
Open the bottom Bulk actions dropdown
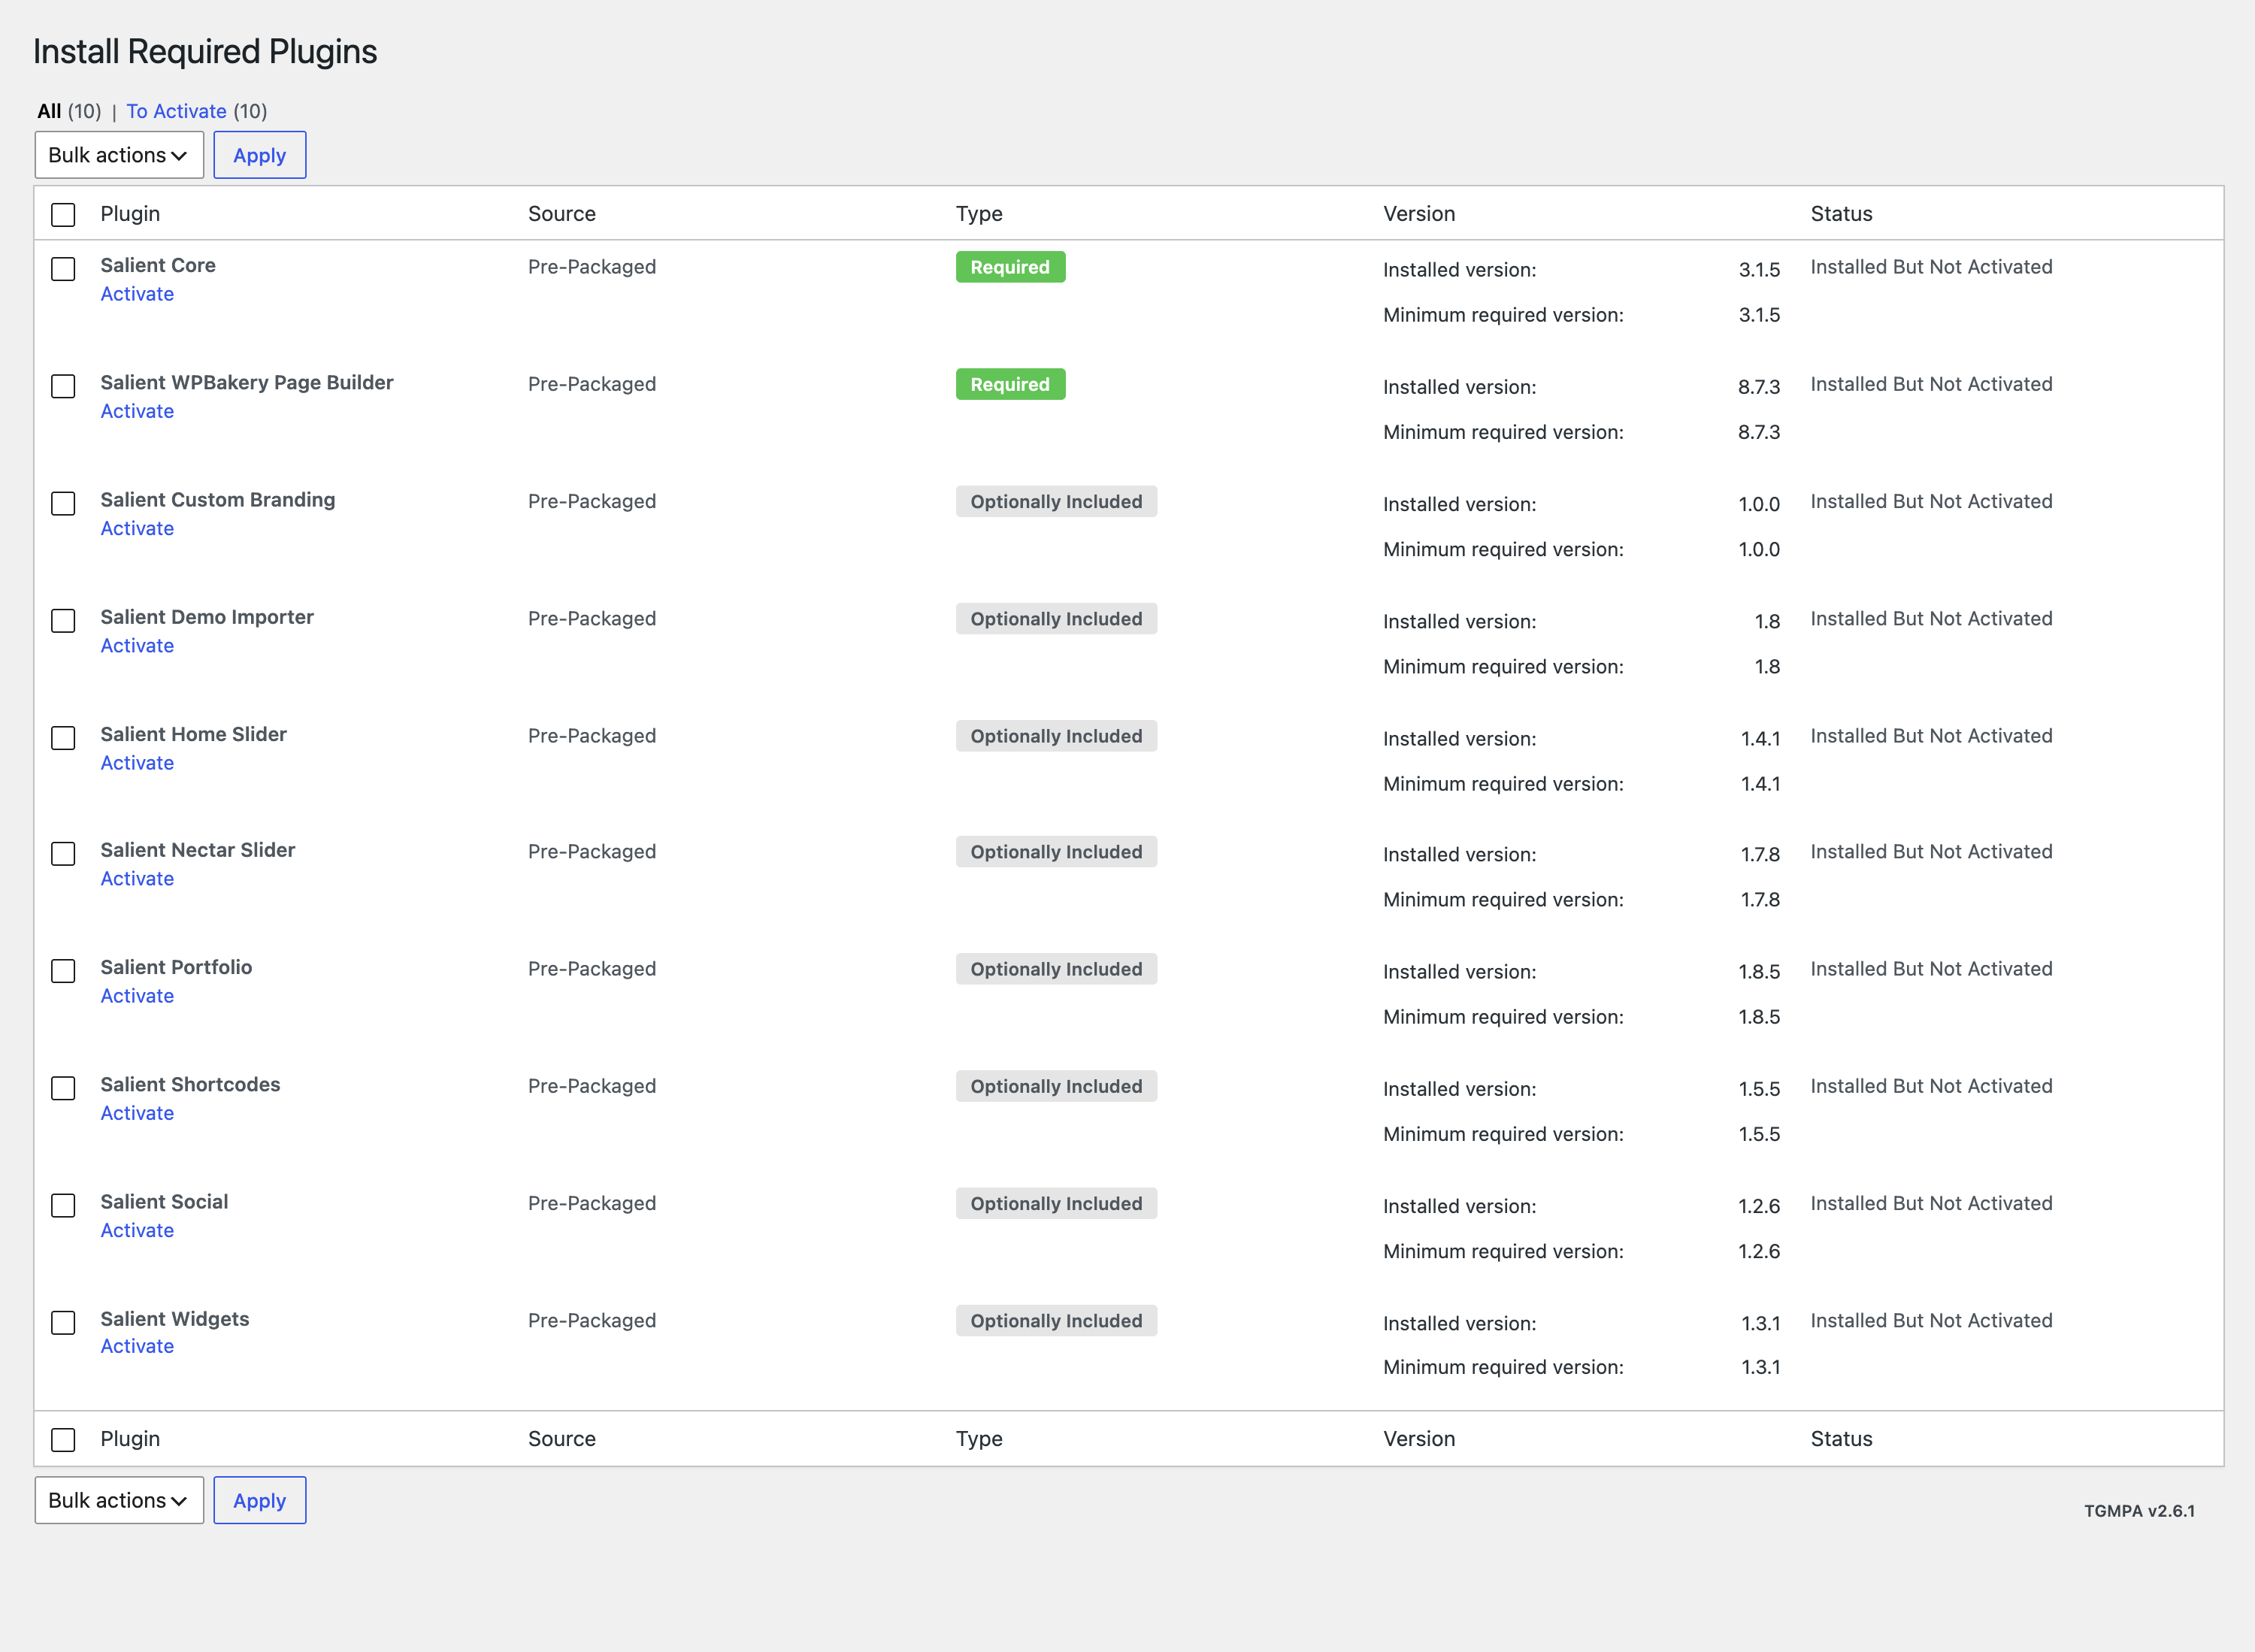point(119,1500)
